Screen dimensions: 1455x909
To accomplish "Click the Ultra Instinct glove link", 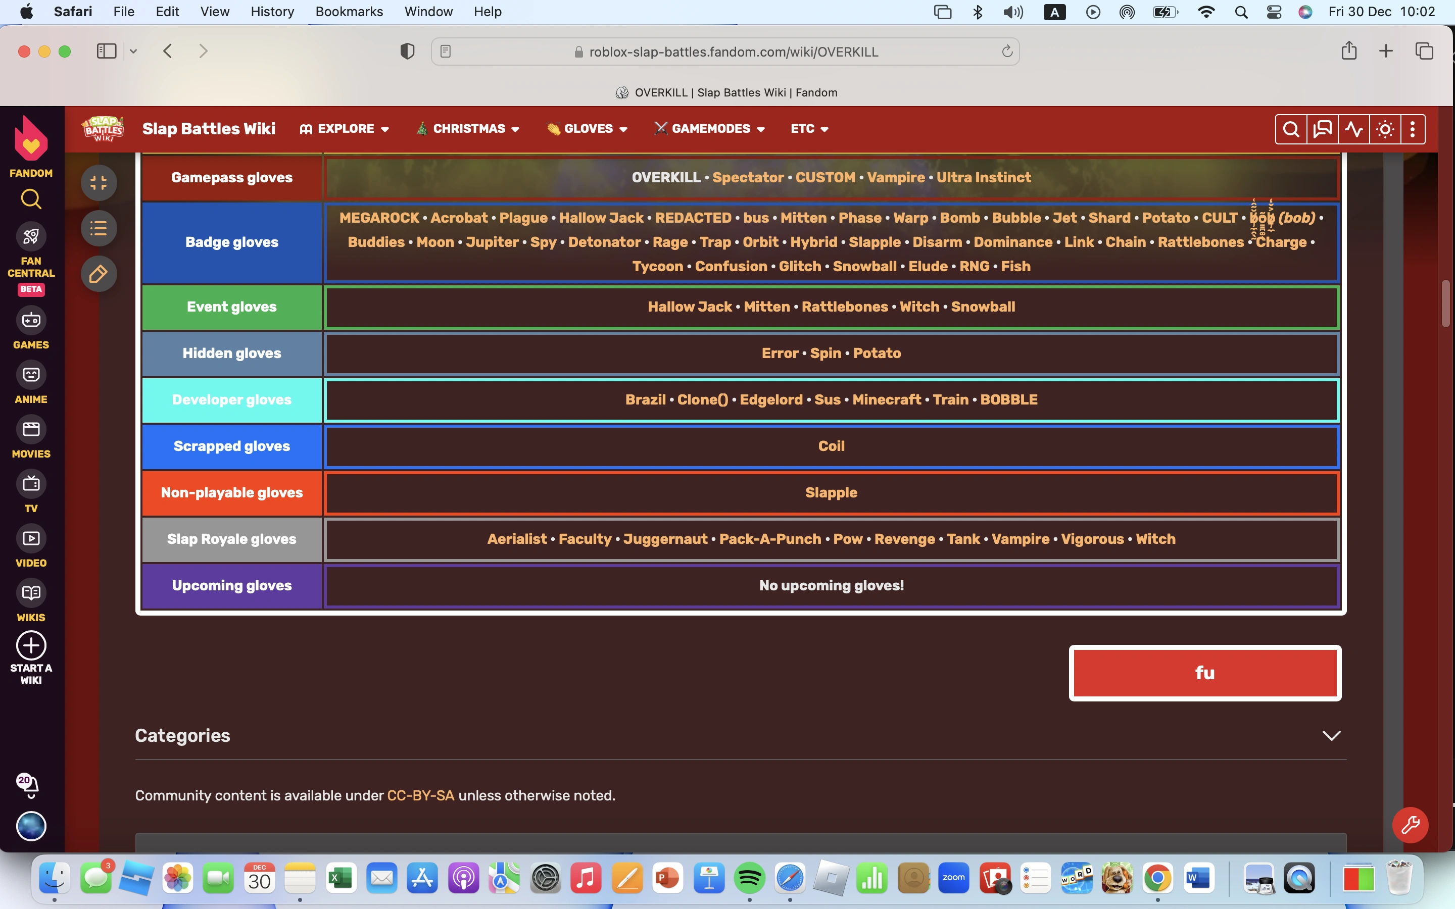I will tap(983, 177).
